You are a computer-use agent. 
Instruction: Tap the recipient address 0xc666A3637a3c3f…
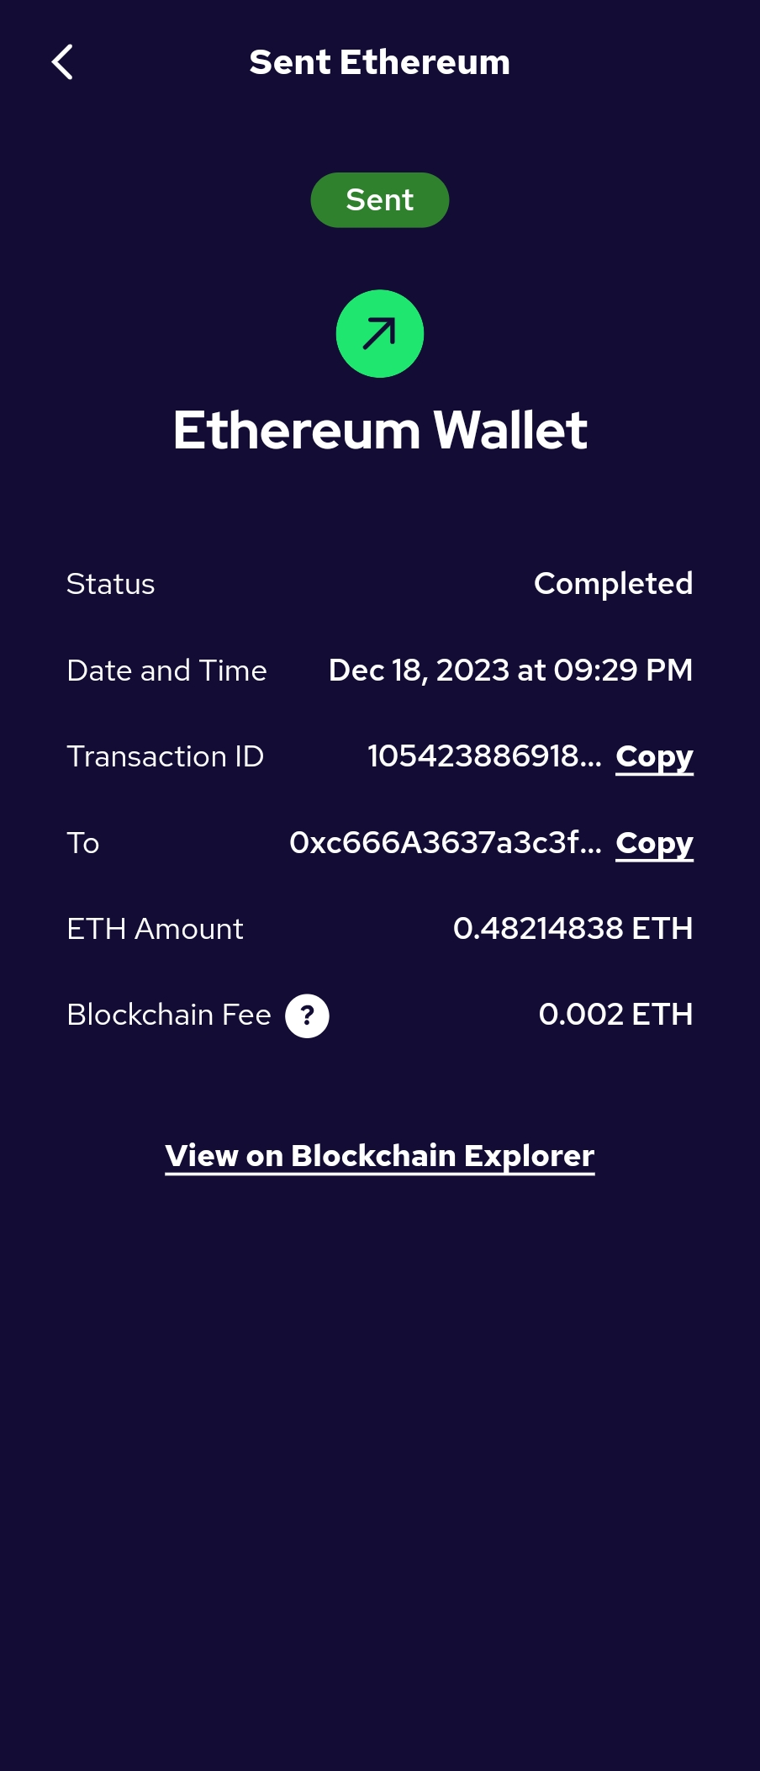[445, 843]
